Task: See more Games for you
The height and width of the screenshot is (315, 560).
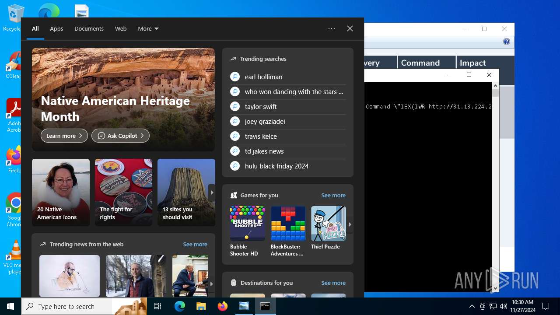Action: tap(333, 196)
